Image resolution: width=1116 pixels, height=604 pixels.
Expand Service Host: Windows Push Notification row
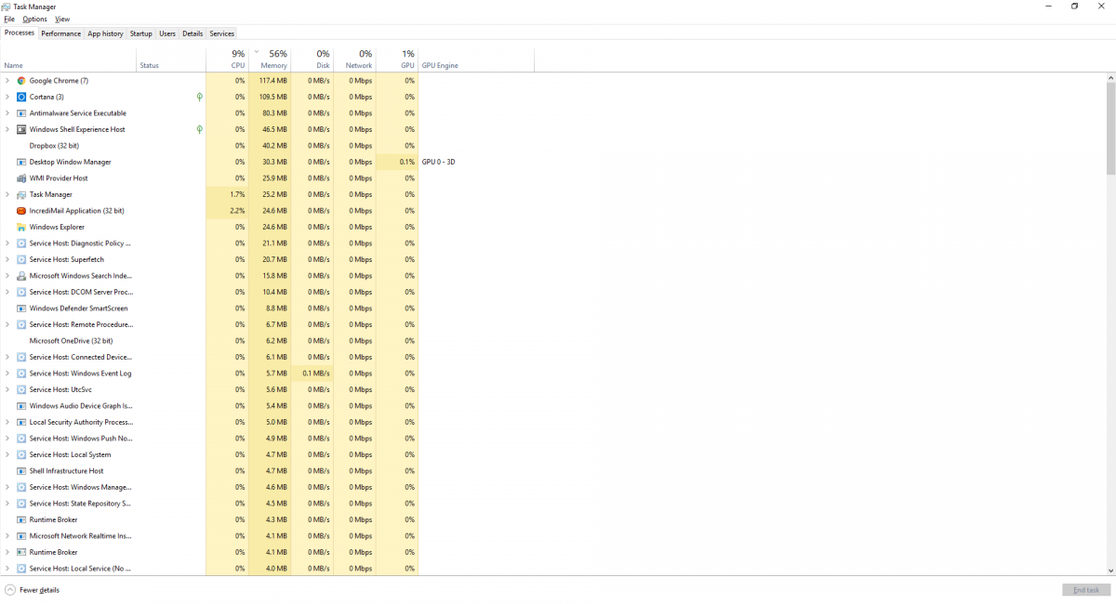click(7, 439)
